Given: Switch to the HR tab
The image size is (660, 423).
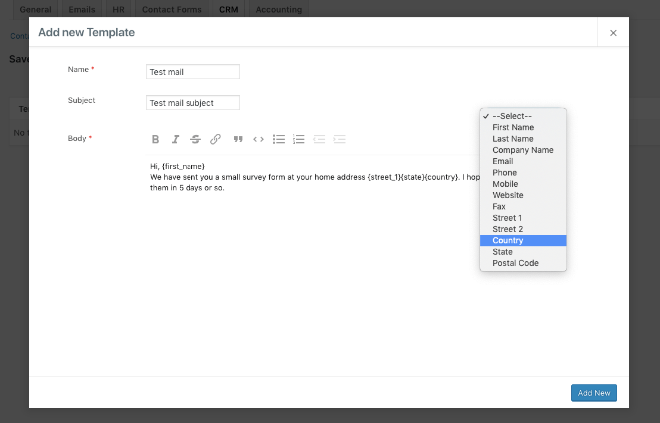Looking at the screenshot, I should click(x=118, y=9).
